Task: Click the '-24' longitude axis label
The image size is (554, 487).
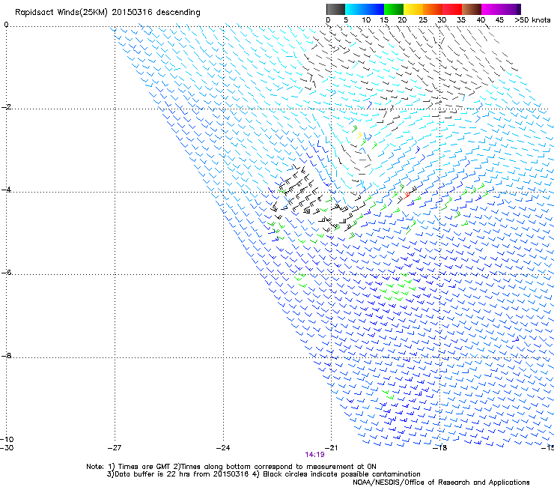Action: pos(223,448)
